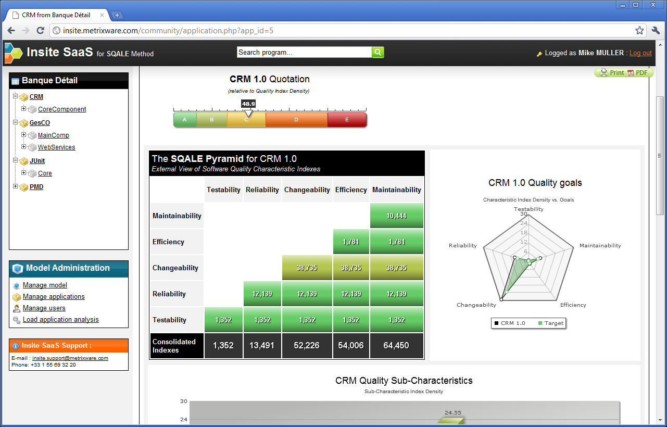Click the Model Administration shield icon
The image size is (667, 427).
pos(18,269)
